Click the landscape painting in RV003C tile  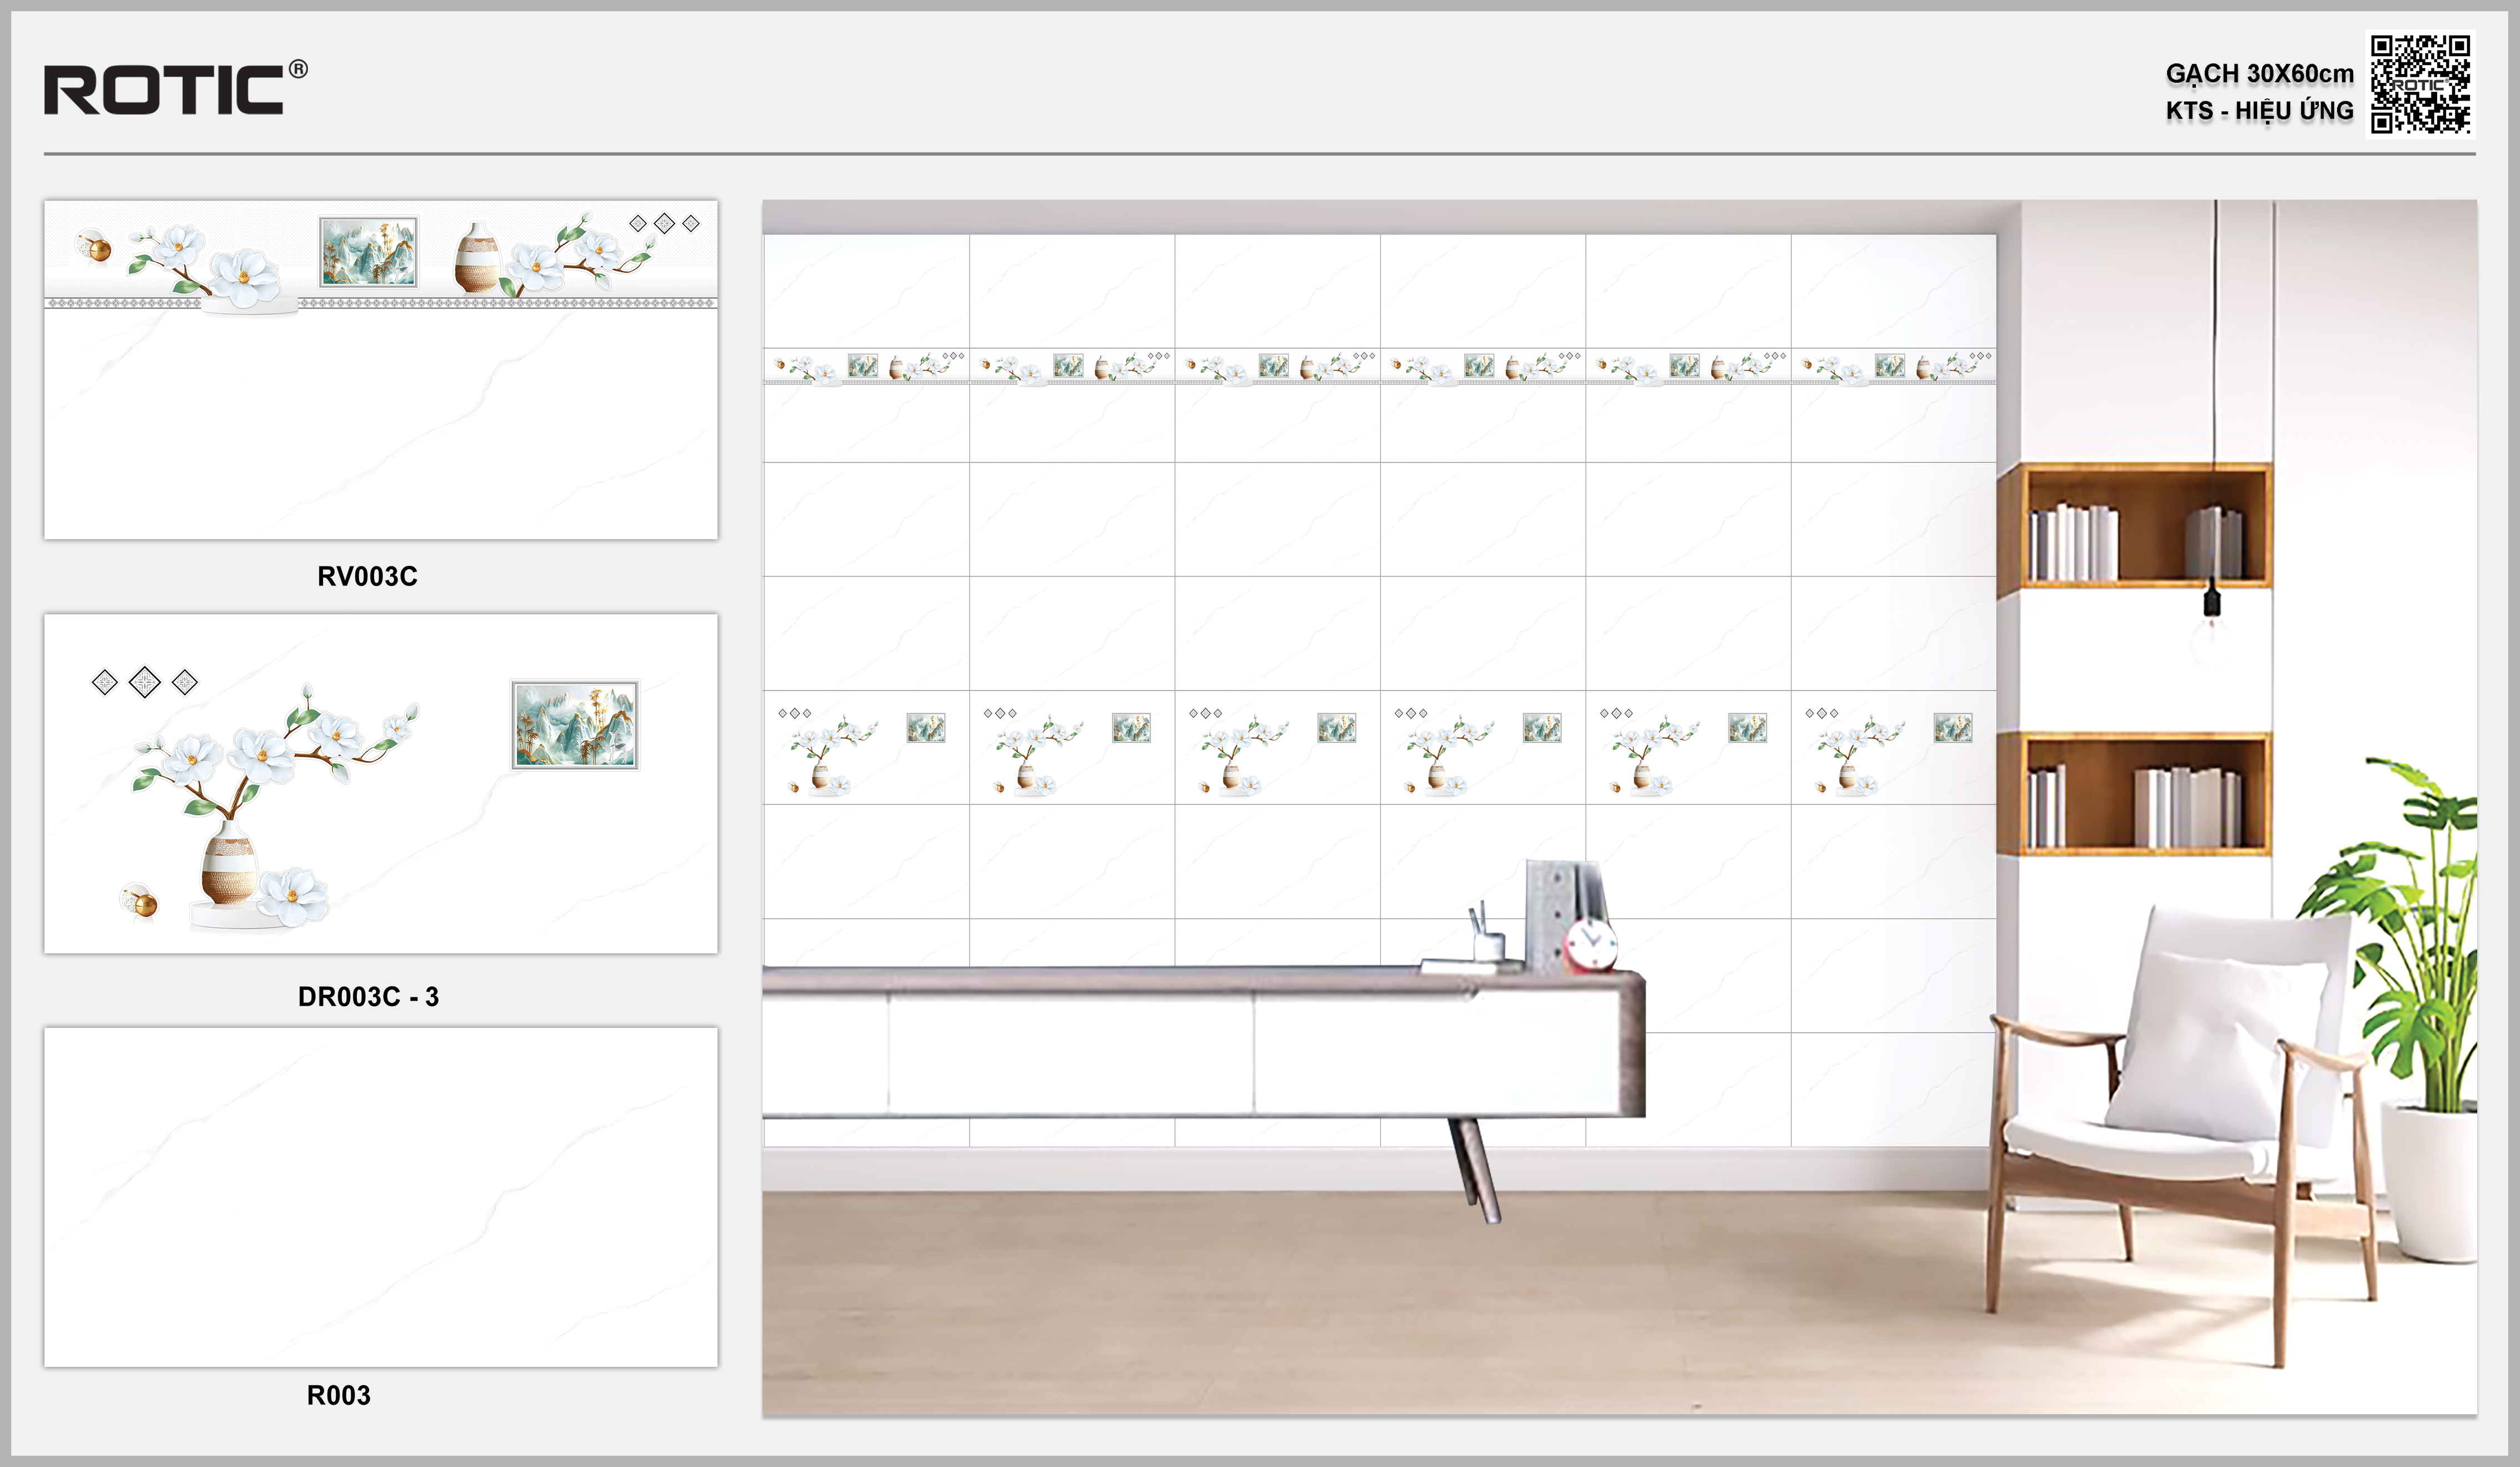(x=368, y=252)
